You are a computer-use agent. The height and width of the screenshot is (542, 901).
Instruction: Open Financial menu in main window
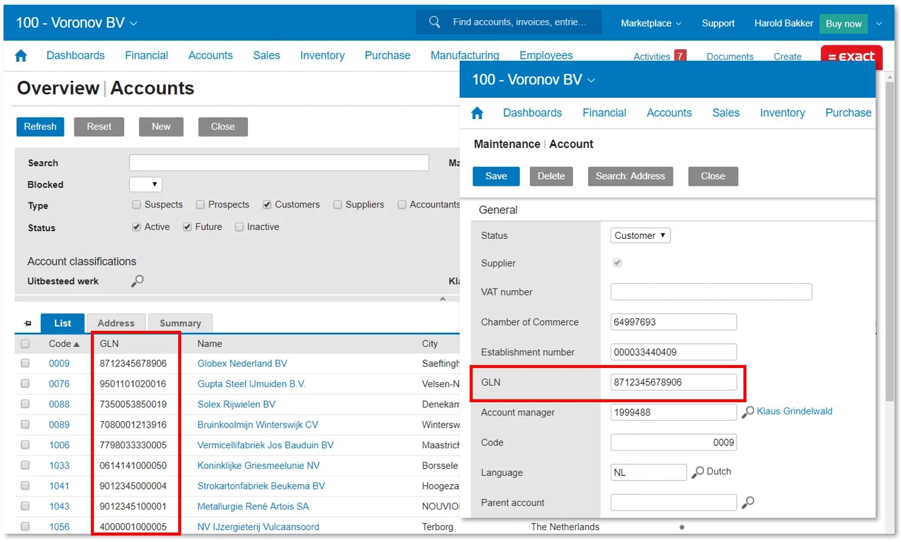pyautogui.click(x=146, y=55)
